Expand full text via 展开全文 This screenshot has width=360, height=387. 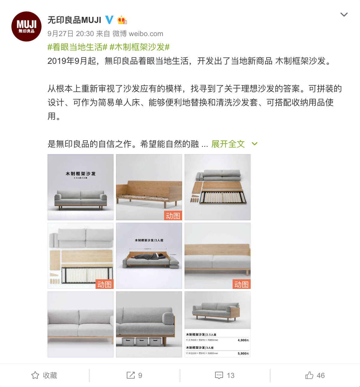[x=228, y=144]
